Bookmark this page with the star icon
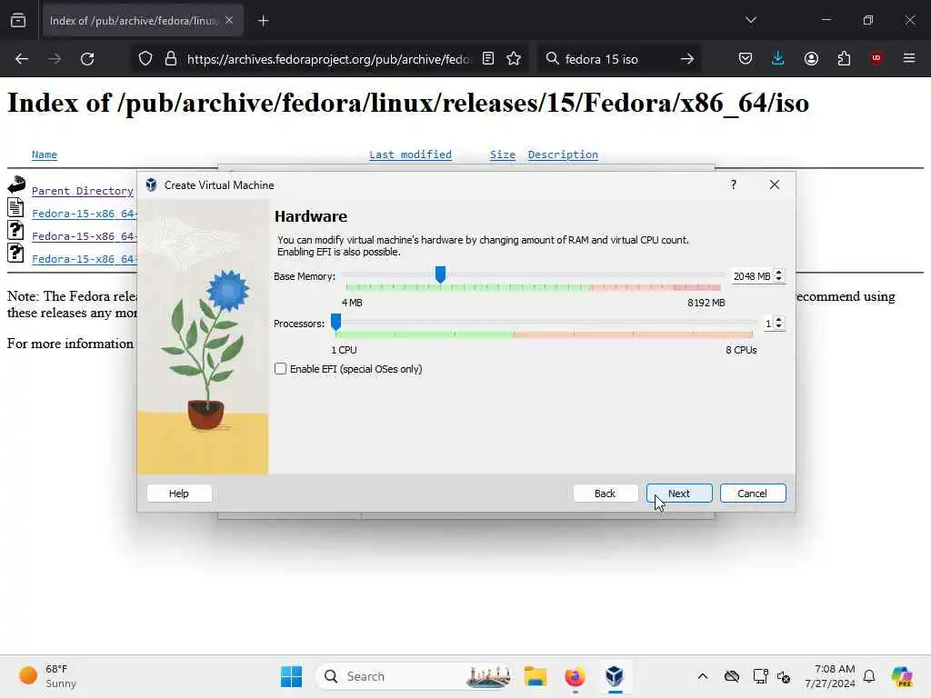This screenshot has height=698, width=931. coord(515,59)
